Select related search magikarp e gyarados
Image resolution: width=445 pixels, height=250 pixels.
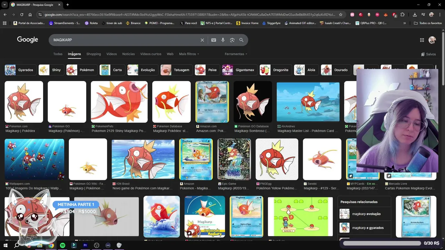[x=364, y=228]
